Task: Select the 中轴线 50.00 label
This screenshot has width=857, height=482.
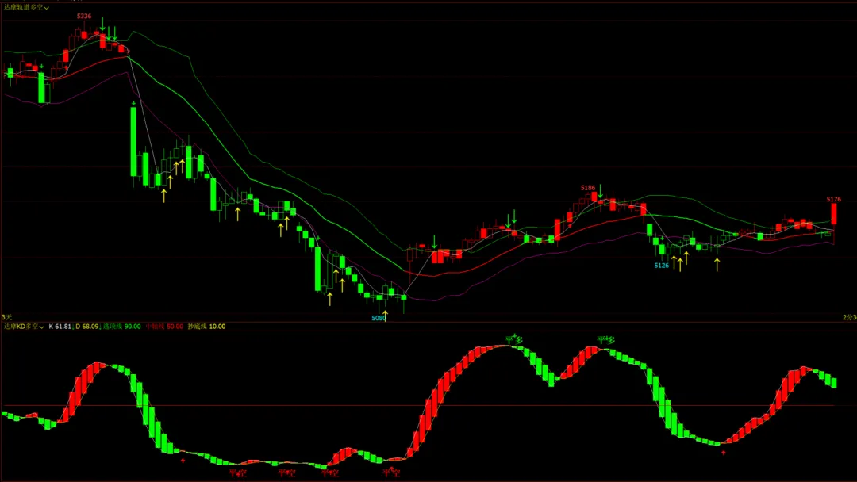Action: click(x=164, y=327)
